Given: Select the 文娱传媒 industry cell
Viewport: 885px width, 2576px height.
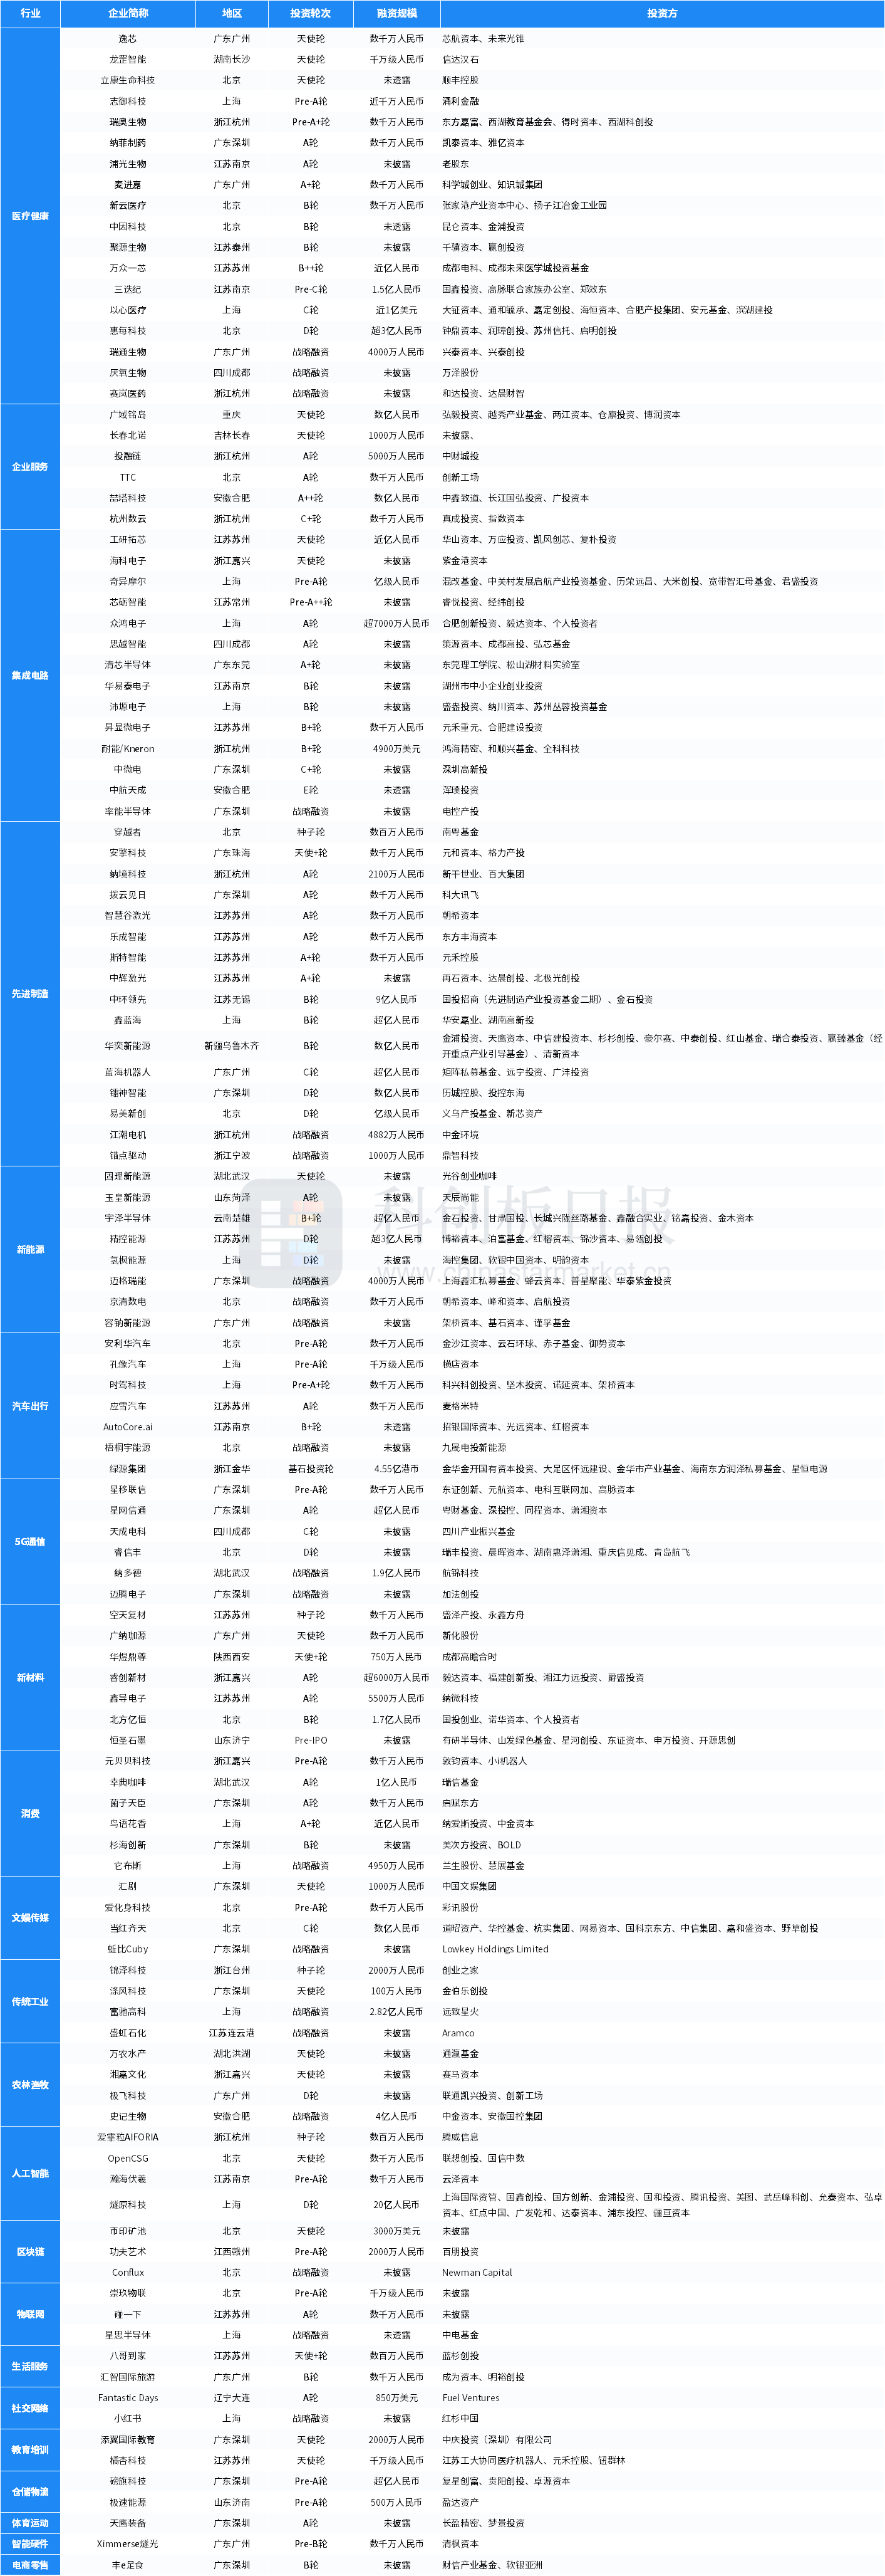Looking at the screenshot, I should coord(30,1918).
